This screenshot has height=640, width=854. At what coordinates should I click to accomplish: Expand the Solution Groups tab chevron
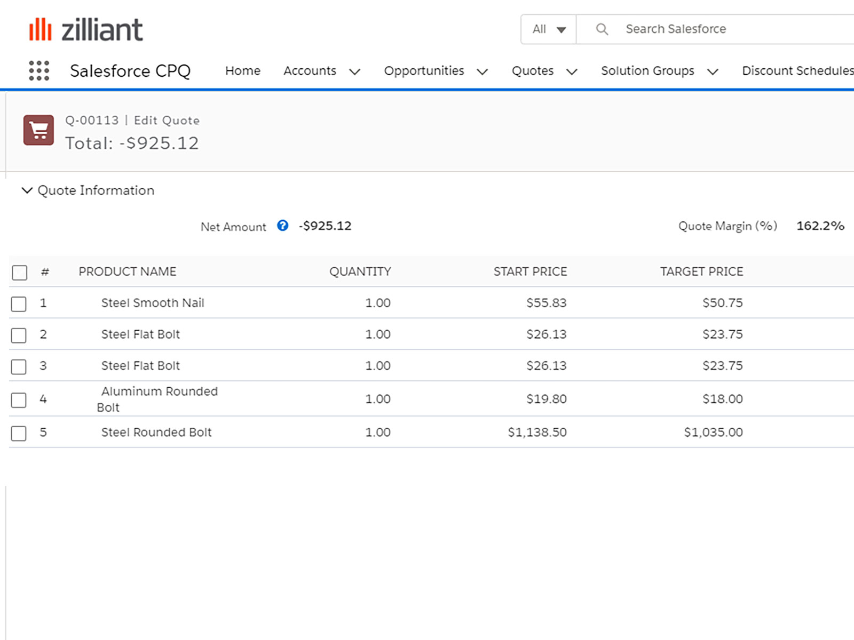coord(713,71)
